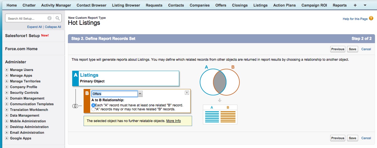The width and height of the screenshot is (377, 148).
Task: Click the top Save button
Action: click(x=353, y=49)
